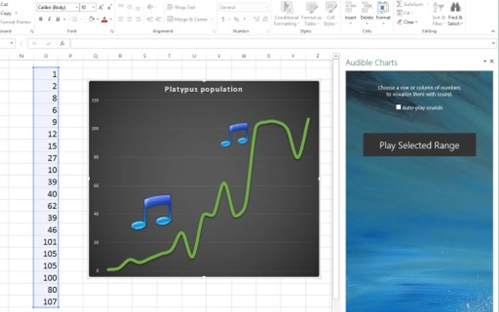Open Sort & Filter menu
The height and width of the screenshot is (312, 499).
point(438,14)
